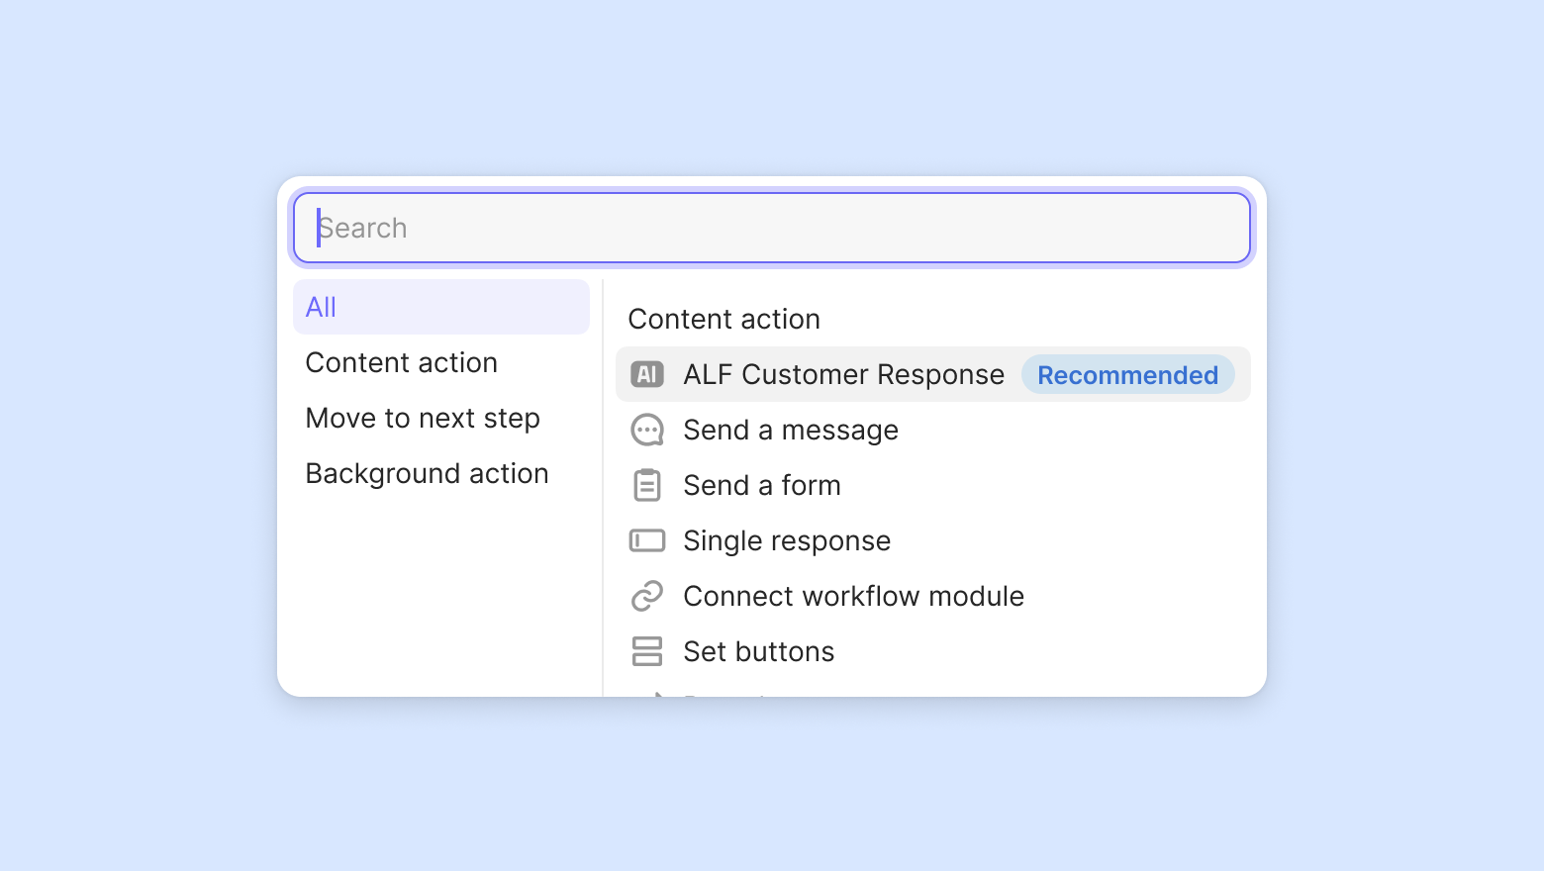Screen dimensions: 1544x871
Task: Switch to the Content action category
Action: coord(402,362)
